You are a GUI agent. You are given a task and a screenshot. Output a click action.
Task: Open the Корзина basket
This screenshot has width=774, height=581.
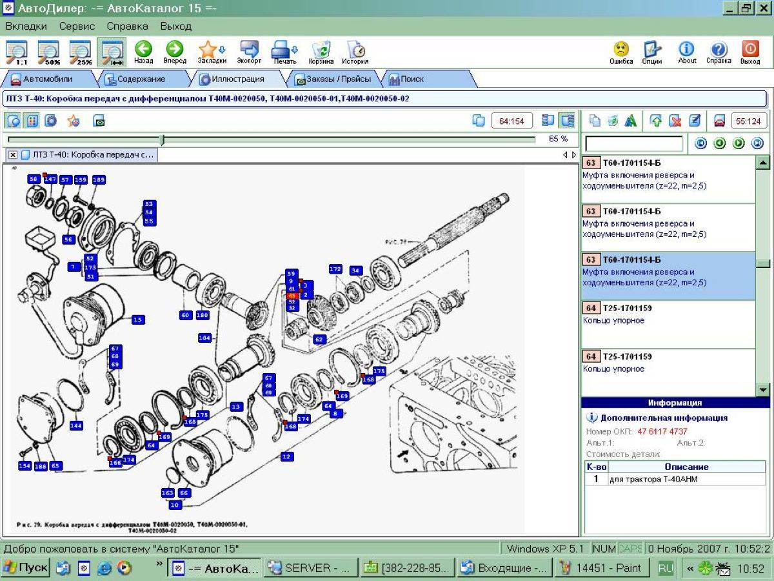click(x=321, y=52)
